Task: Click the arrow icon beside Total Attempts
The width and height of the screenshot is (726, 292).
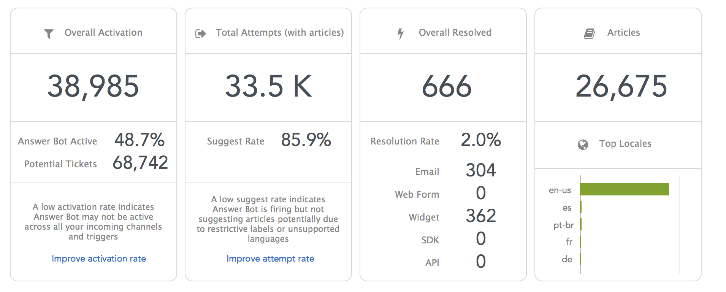Action: [200, 34]
